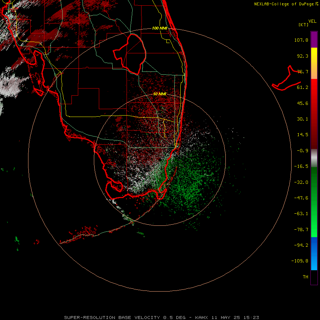Click the TH threshold label
Viewport: 320px width, 320px height.
pos(305,277)
